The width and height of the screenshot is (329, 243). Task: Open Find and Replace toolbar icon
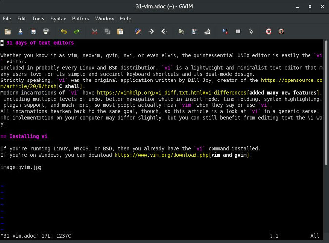click(138, 32)
